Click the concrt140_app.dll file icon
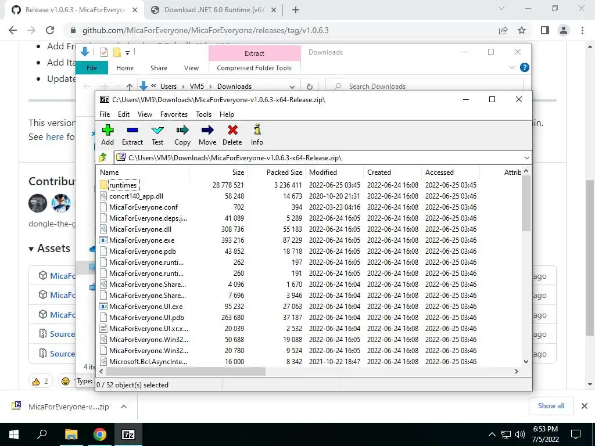This screenshot has width=595, height=446. 103,196
